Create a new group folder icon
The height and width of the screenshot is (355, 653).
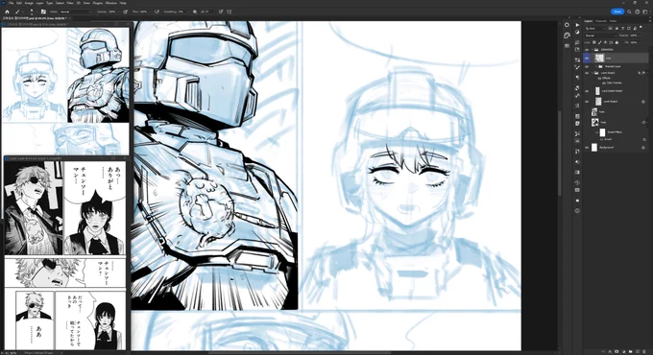[631, 352]
